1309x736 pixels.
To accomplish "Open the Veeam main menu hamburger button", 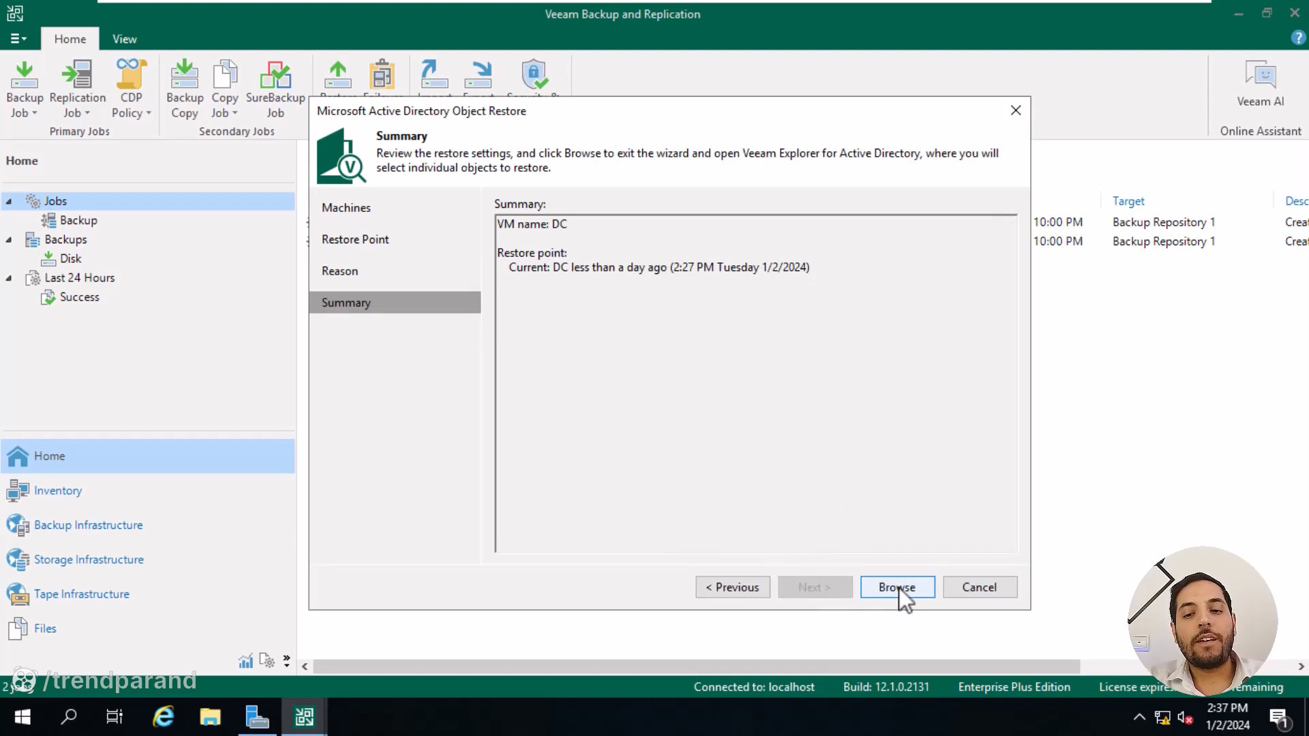I will click(18, 39).
